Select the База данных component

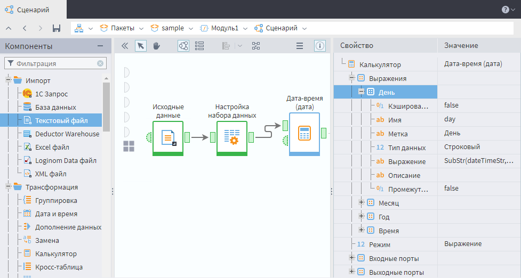point(55,107)
